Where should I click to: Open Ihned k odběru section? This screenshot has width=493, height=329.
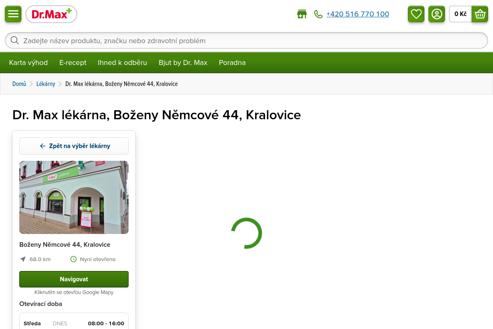pyautogui.click(x=122, y=63)
